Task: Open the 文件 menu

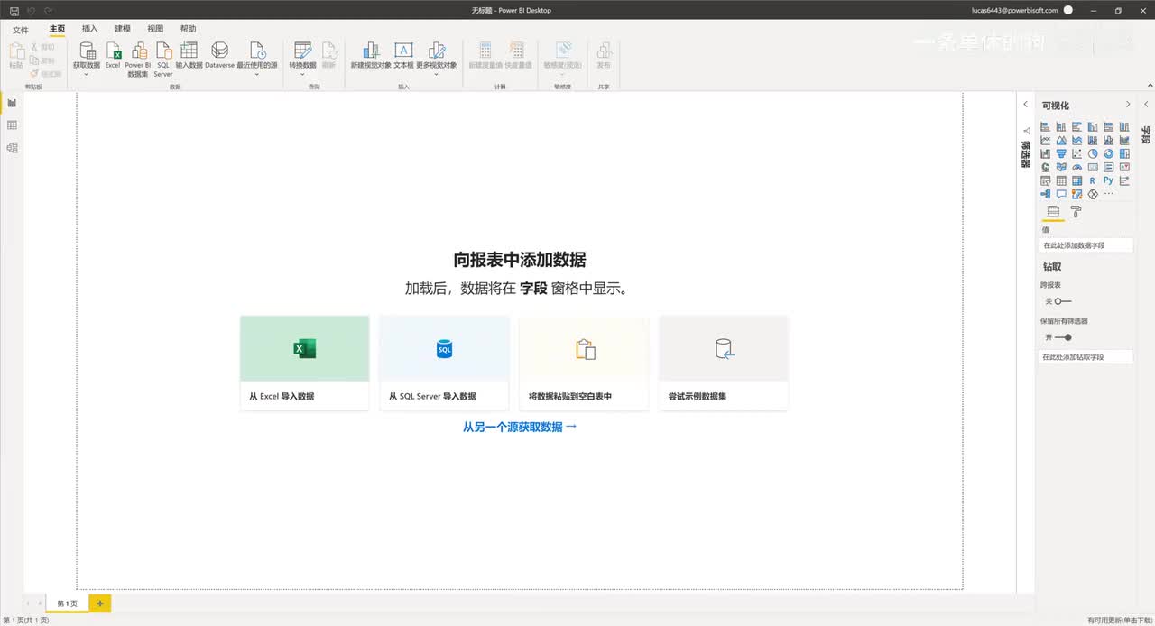Action: click(x=21, y=30)
